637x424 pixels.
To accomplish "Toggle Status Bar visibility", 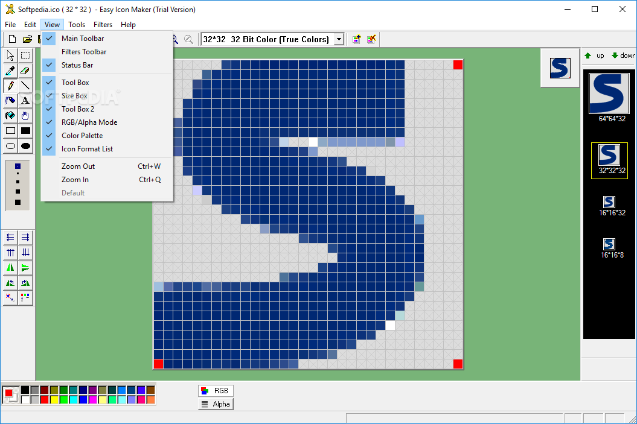I will (107, 65).
